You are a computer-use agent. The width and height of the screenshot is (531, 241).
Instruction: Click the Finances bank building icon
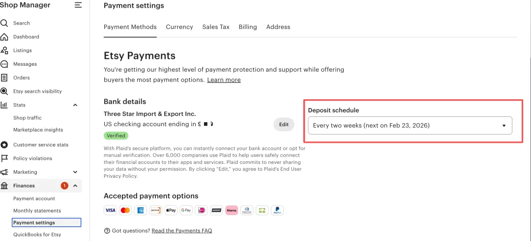(4, 186)
